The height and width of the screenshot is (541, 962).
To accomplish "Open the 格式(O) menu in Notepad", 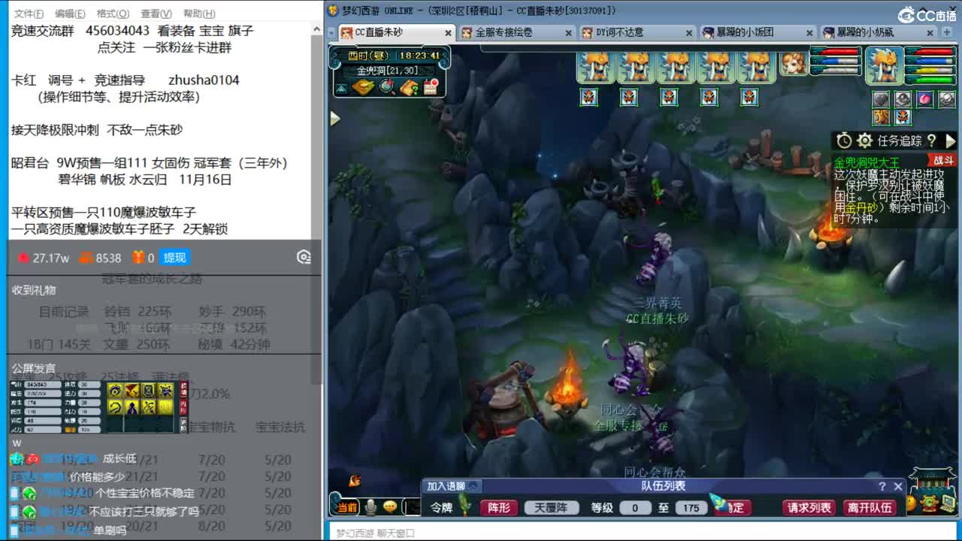I will tap(113, 14).
